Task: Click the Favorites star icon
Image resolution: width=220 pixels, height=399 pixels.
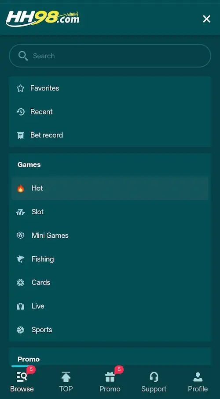Action: (x=21, y=88)
